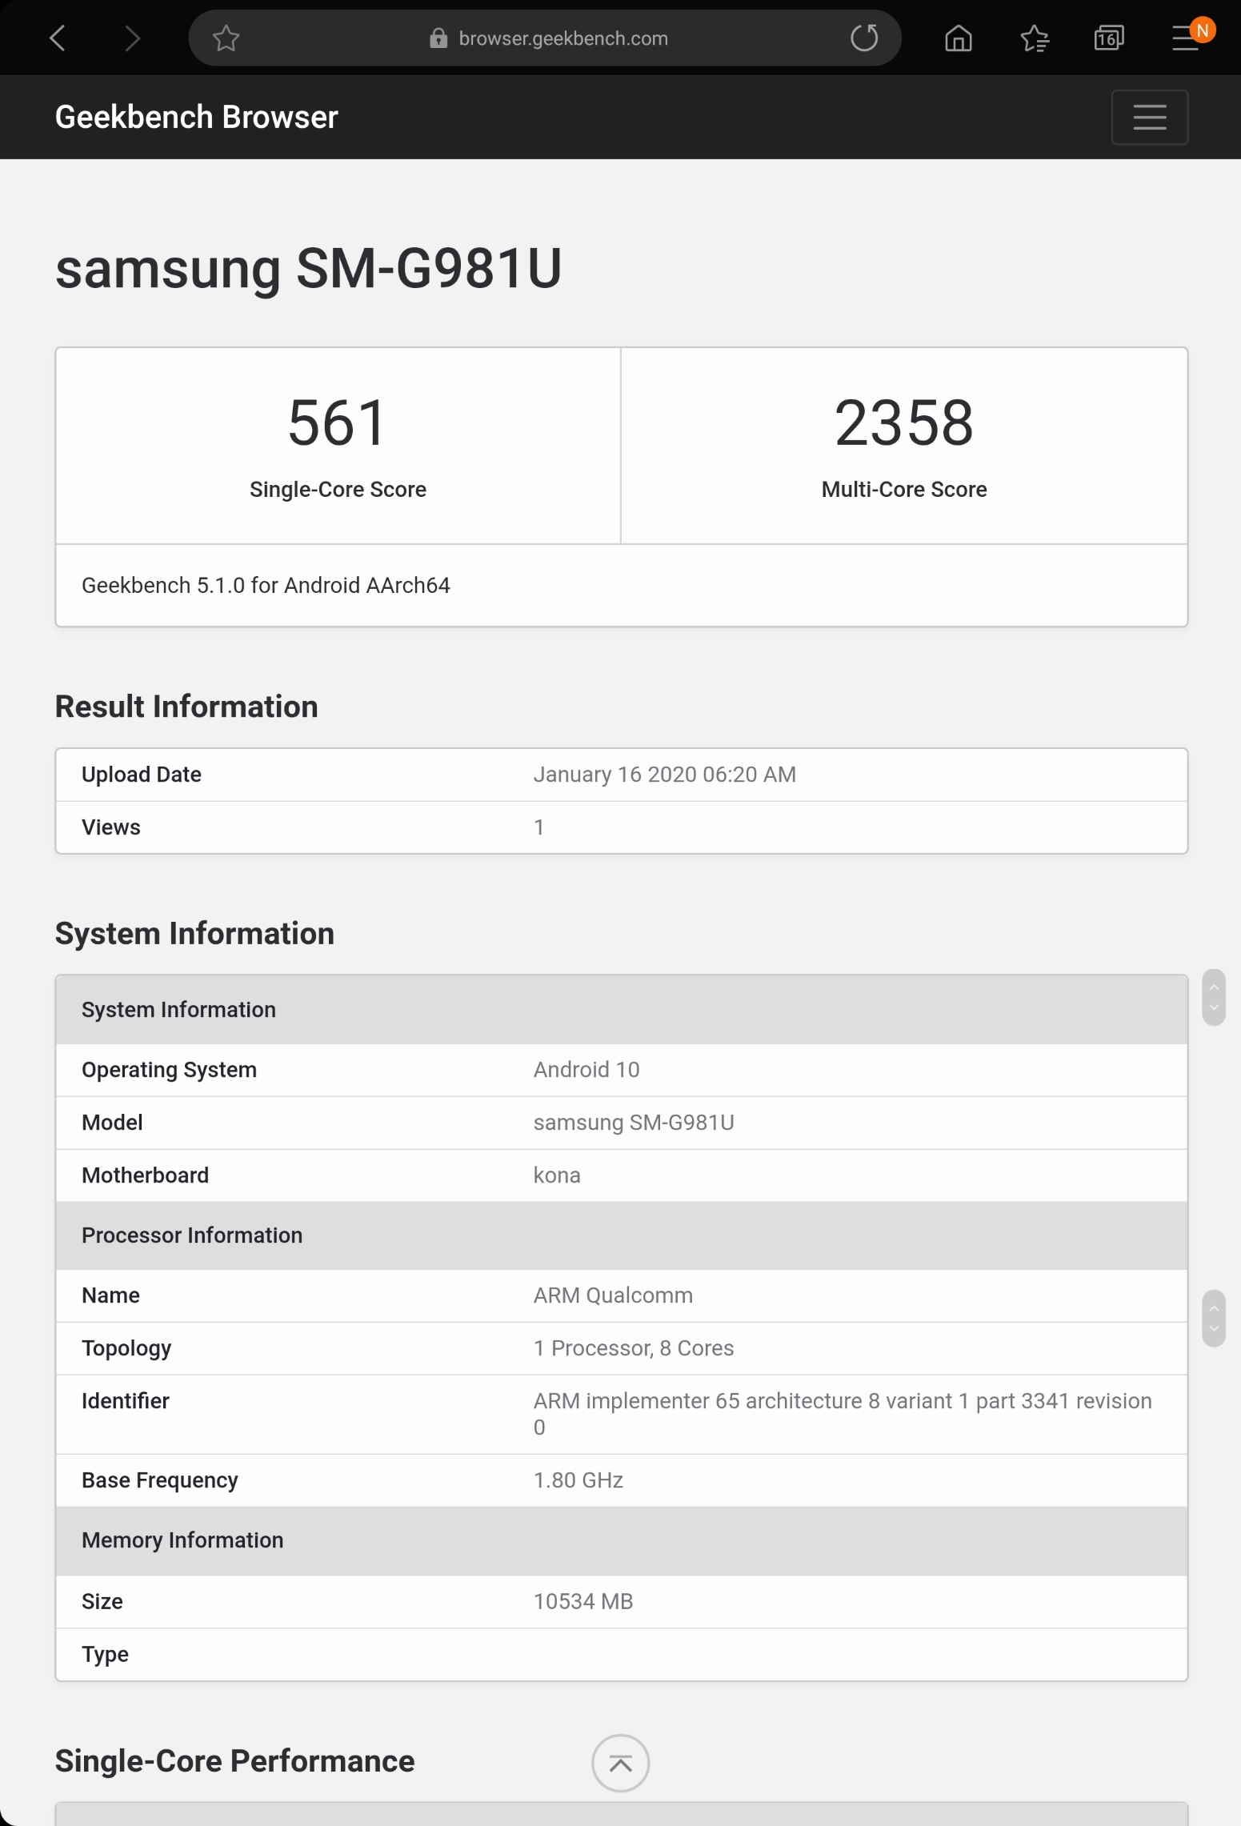Open the browser home page
The width and height of the screenshot is (1241, 1826).
958,38
